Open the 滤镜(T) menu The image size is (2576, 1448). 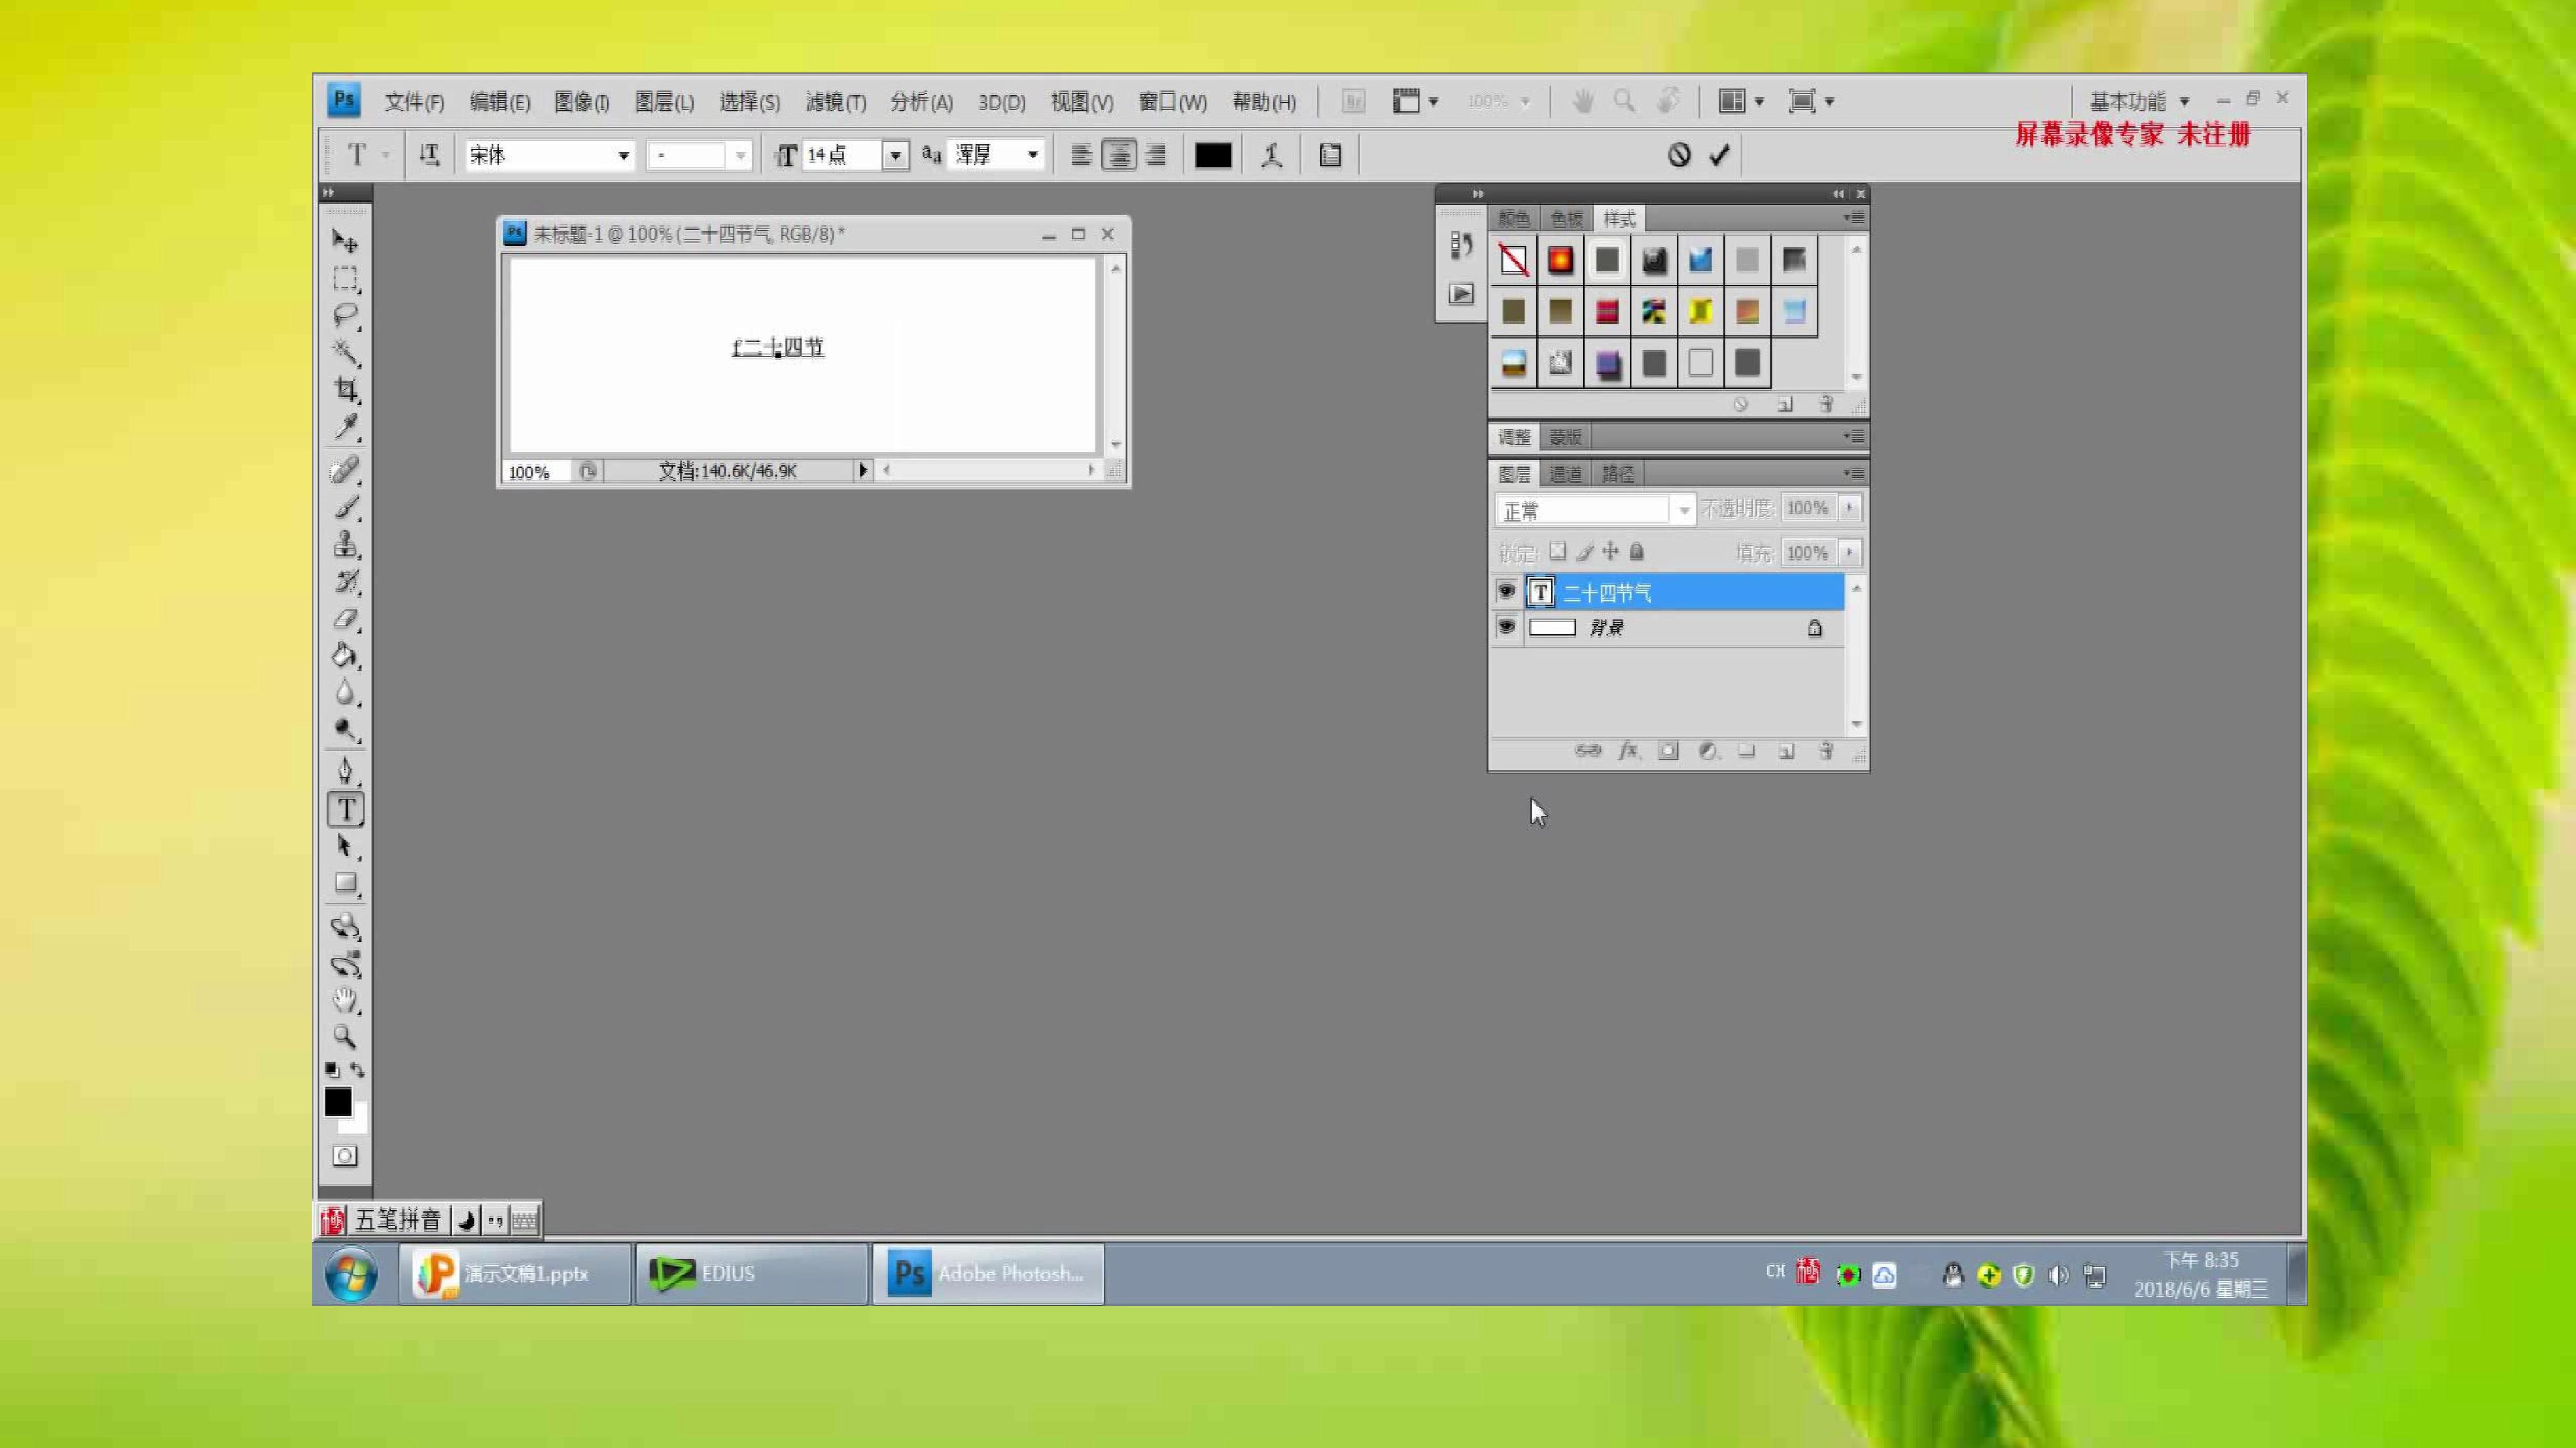coord(836,102)
